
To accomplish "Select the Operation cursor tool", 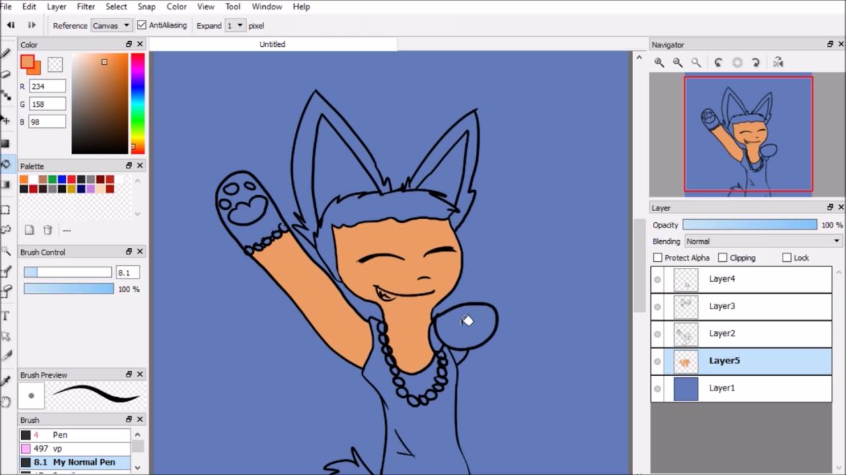I will [x=5, y=336].
